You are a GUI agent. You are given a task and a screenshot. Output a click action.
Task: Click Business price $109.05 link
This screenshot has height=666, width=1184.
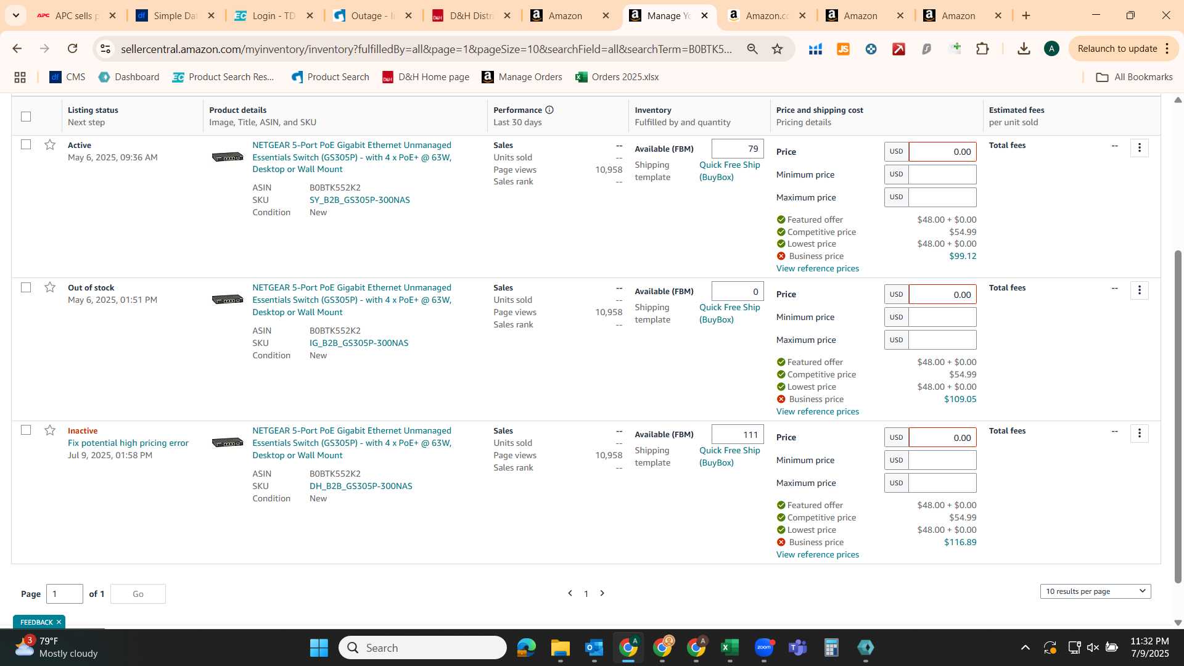tap(960, 399)
